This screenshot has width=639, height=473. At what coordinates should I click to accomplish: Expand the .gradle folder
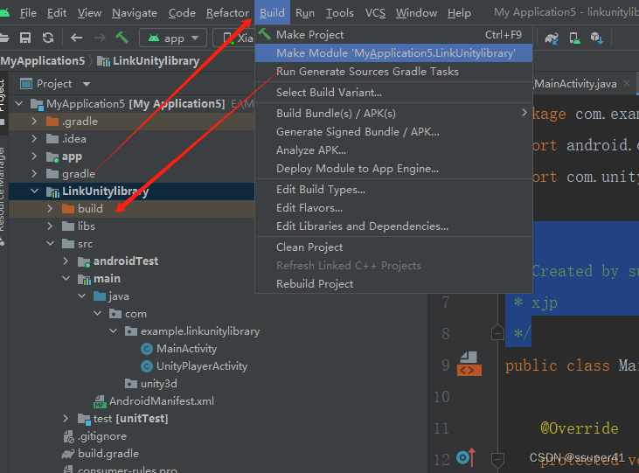[x=35, y=122]
